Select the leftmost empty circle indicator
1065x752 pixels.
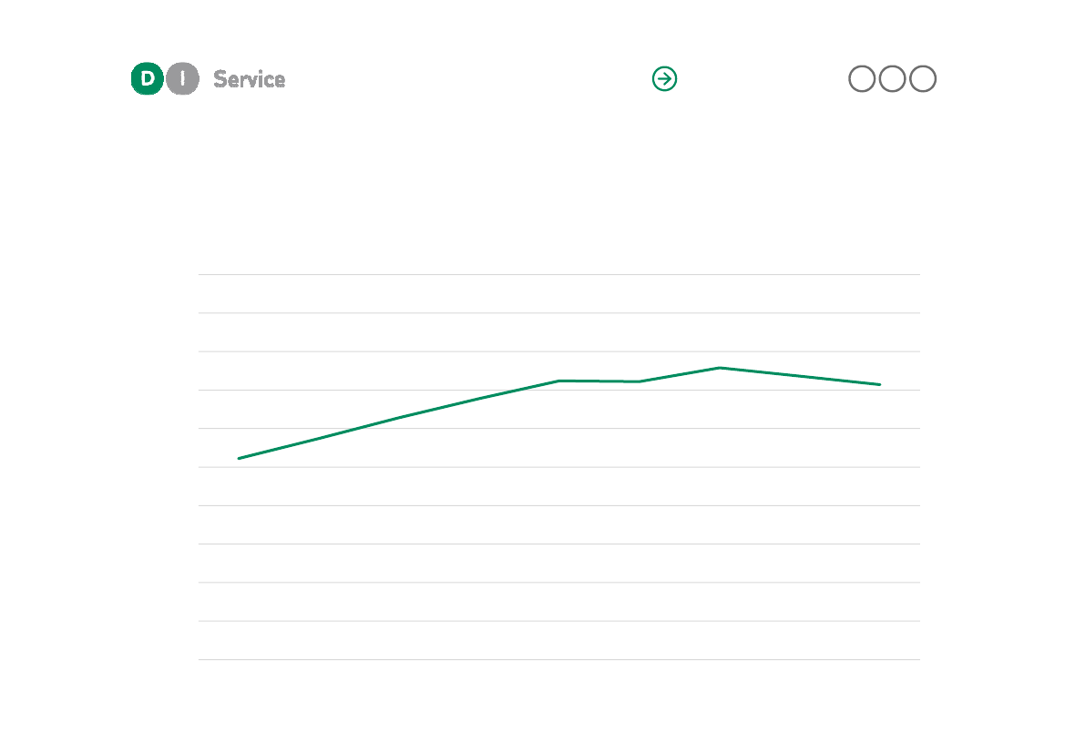[x=862, y=78]
